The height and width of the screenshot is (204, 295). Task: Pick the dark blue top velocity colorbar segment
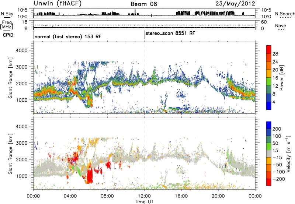(x=269, y=125)
